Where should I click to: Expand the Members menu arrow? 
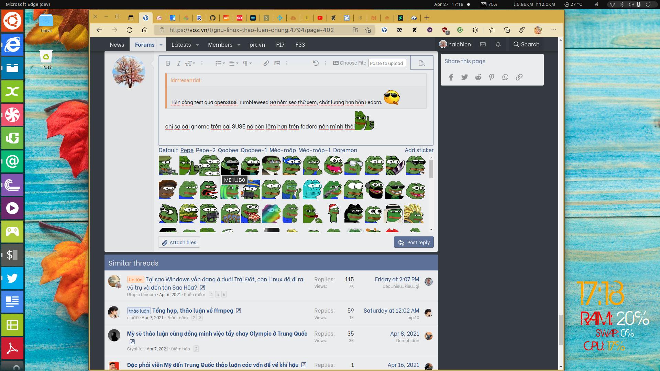[239, 45]
